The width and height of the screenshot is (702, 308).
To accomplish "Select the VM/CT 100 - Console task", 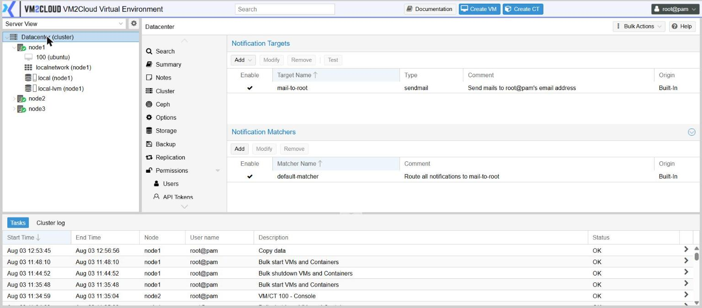I will point(347,296).
